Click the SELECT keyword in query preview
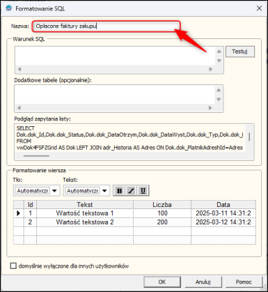This screenshot has width=268, height=292. [26, 128]
